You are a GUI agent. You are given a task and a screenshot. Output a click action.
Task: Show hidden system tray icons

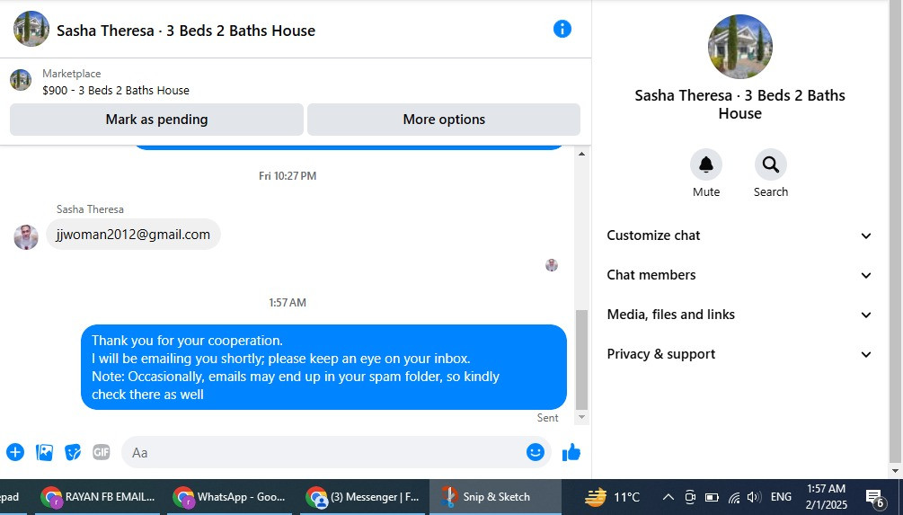pyautogui.click(x=668, y=496)
